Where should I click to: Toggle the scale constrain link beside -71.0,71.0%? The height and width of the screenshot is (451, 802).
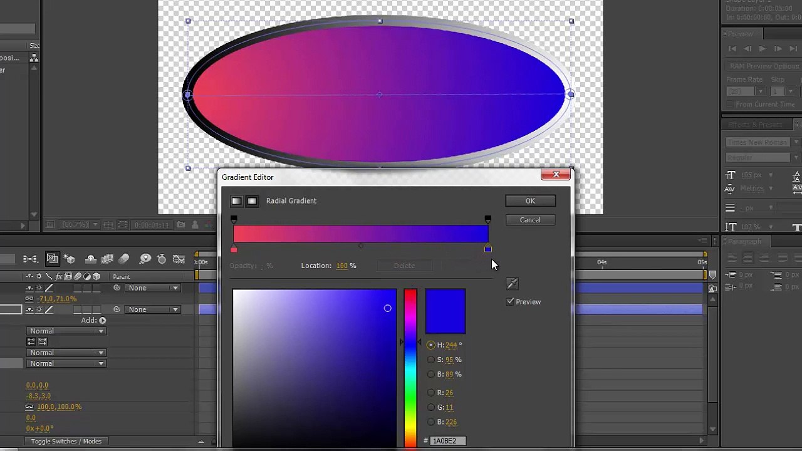click(x=29, y=299)
